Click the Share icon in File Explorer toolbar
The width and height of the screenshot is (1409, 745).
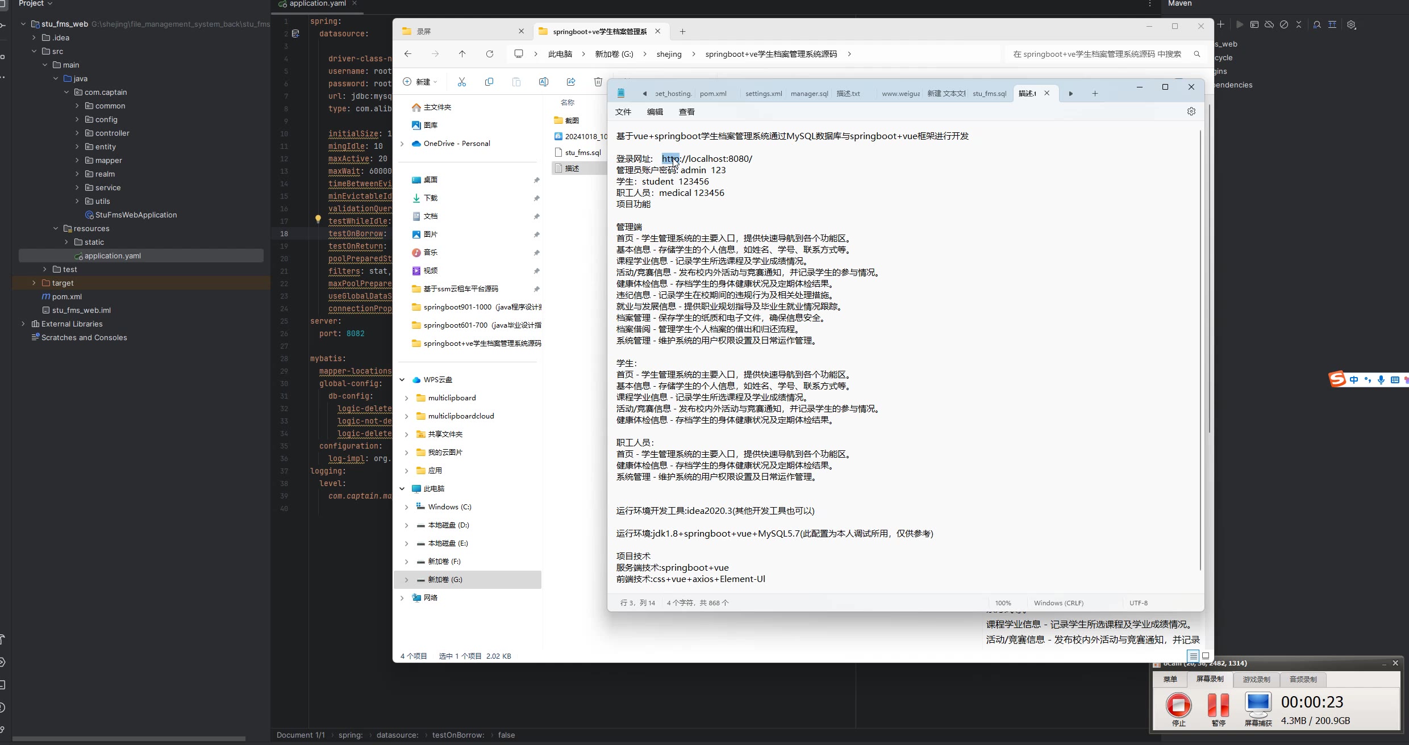tap(570, 82)
